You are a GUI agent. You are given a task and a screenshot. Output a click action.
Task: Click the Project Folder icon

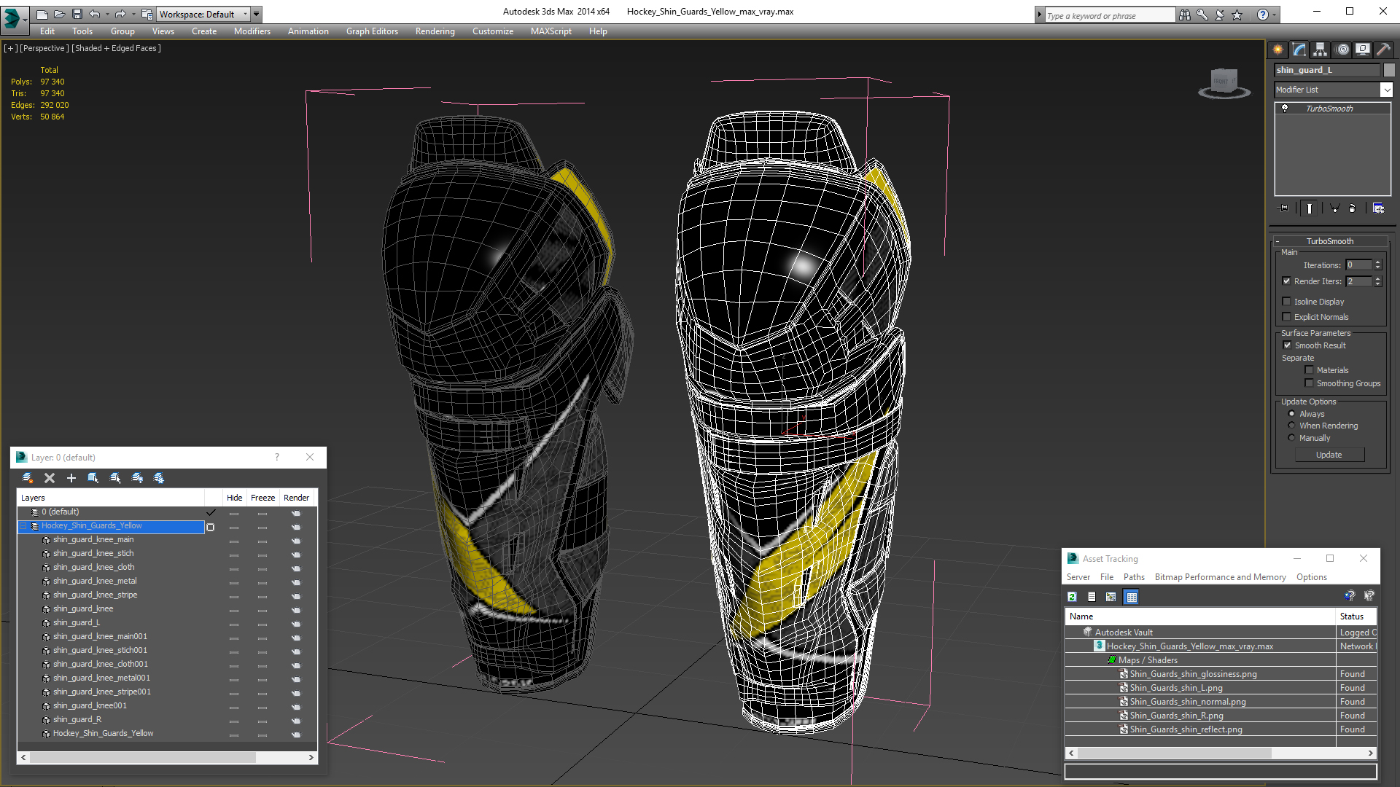pos(147,14)
